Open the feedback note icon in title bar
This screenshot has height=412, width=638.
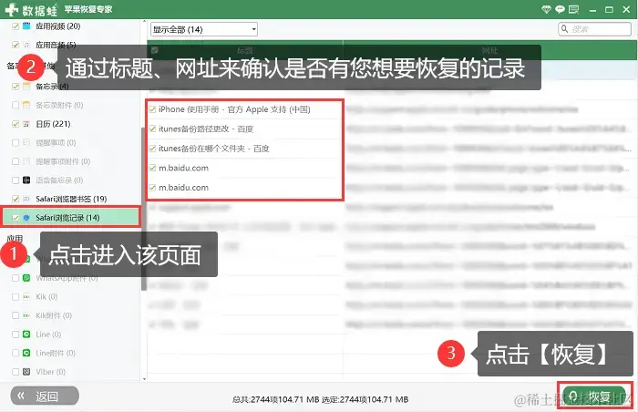point(573,9)
